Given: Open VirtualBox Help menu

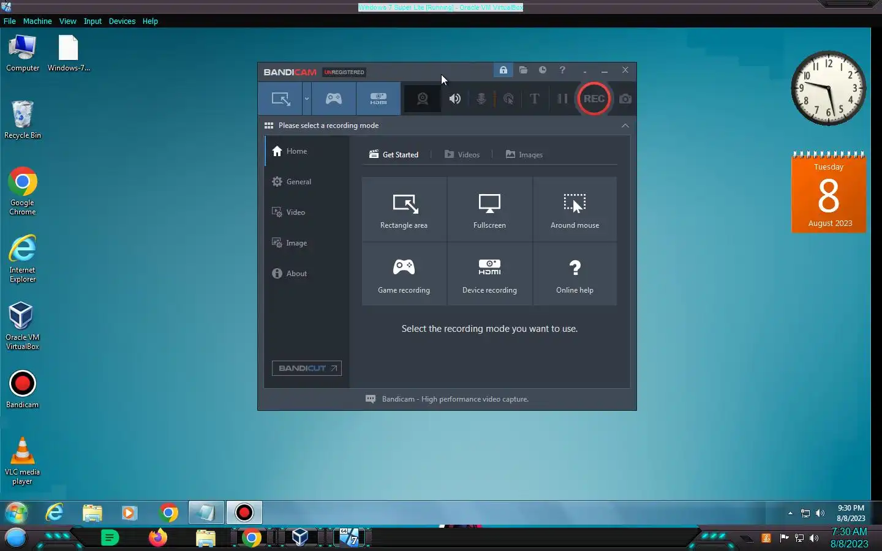Looking at the screenshot, I should [x=150, y=21].
